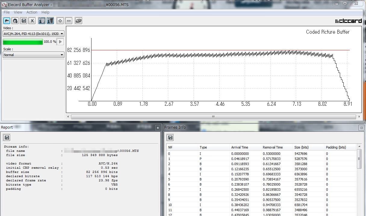This screenshot has height=216, width=366.
Task: Toggle the Report panel toolbar button
Action: (42, 21)
